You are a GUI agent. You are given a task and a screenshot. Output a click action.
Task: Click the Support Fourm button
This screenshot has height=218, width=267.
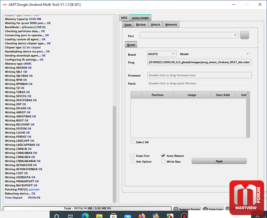[x=187, y=209]
